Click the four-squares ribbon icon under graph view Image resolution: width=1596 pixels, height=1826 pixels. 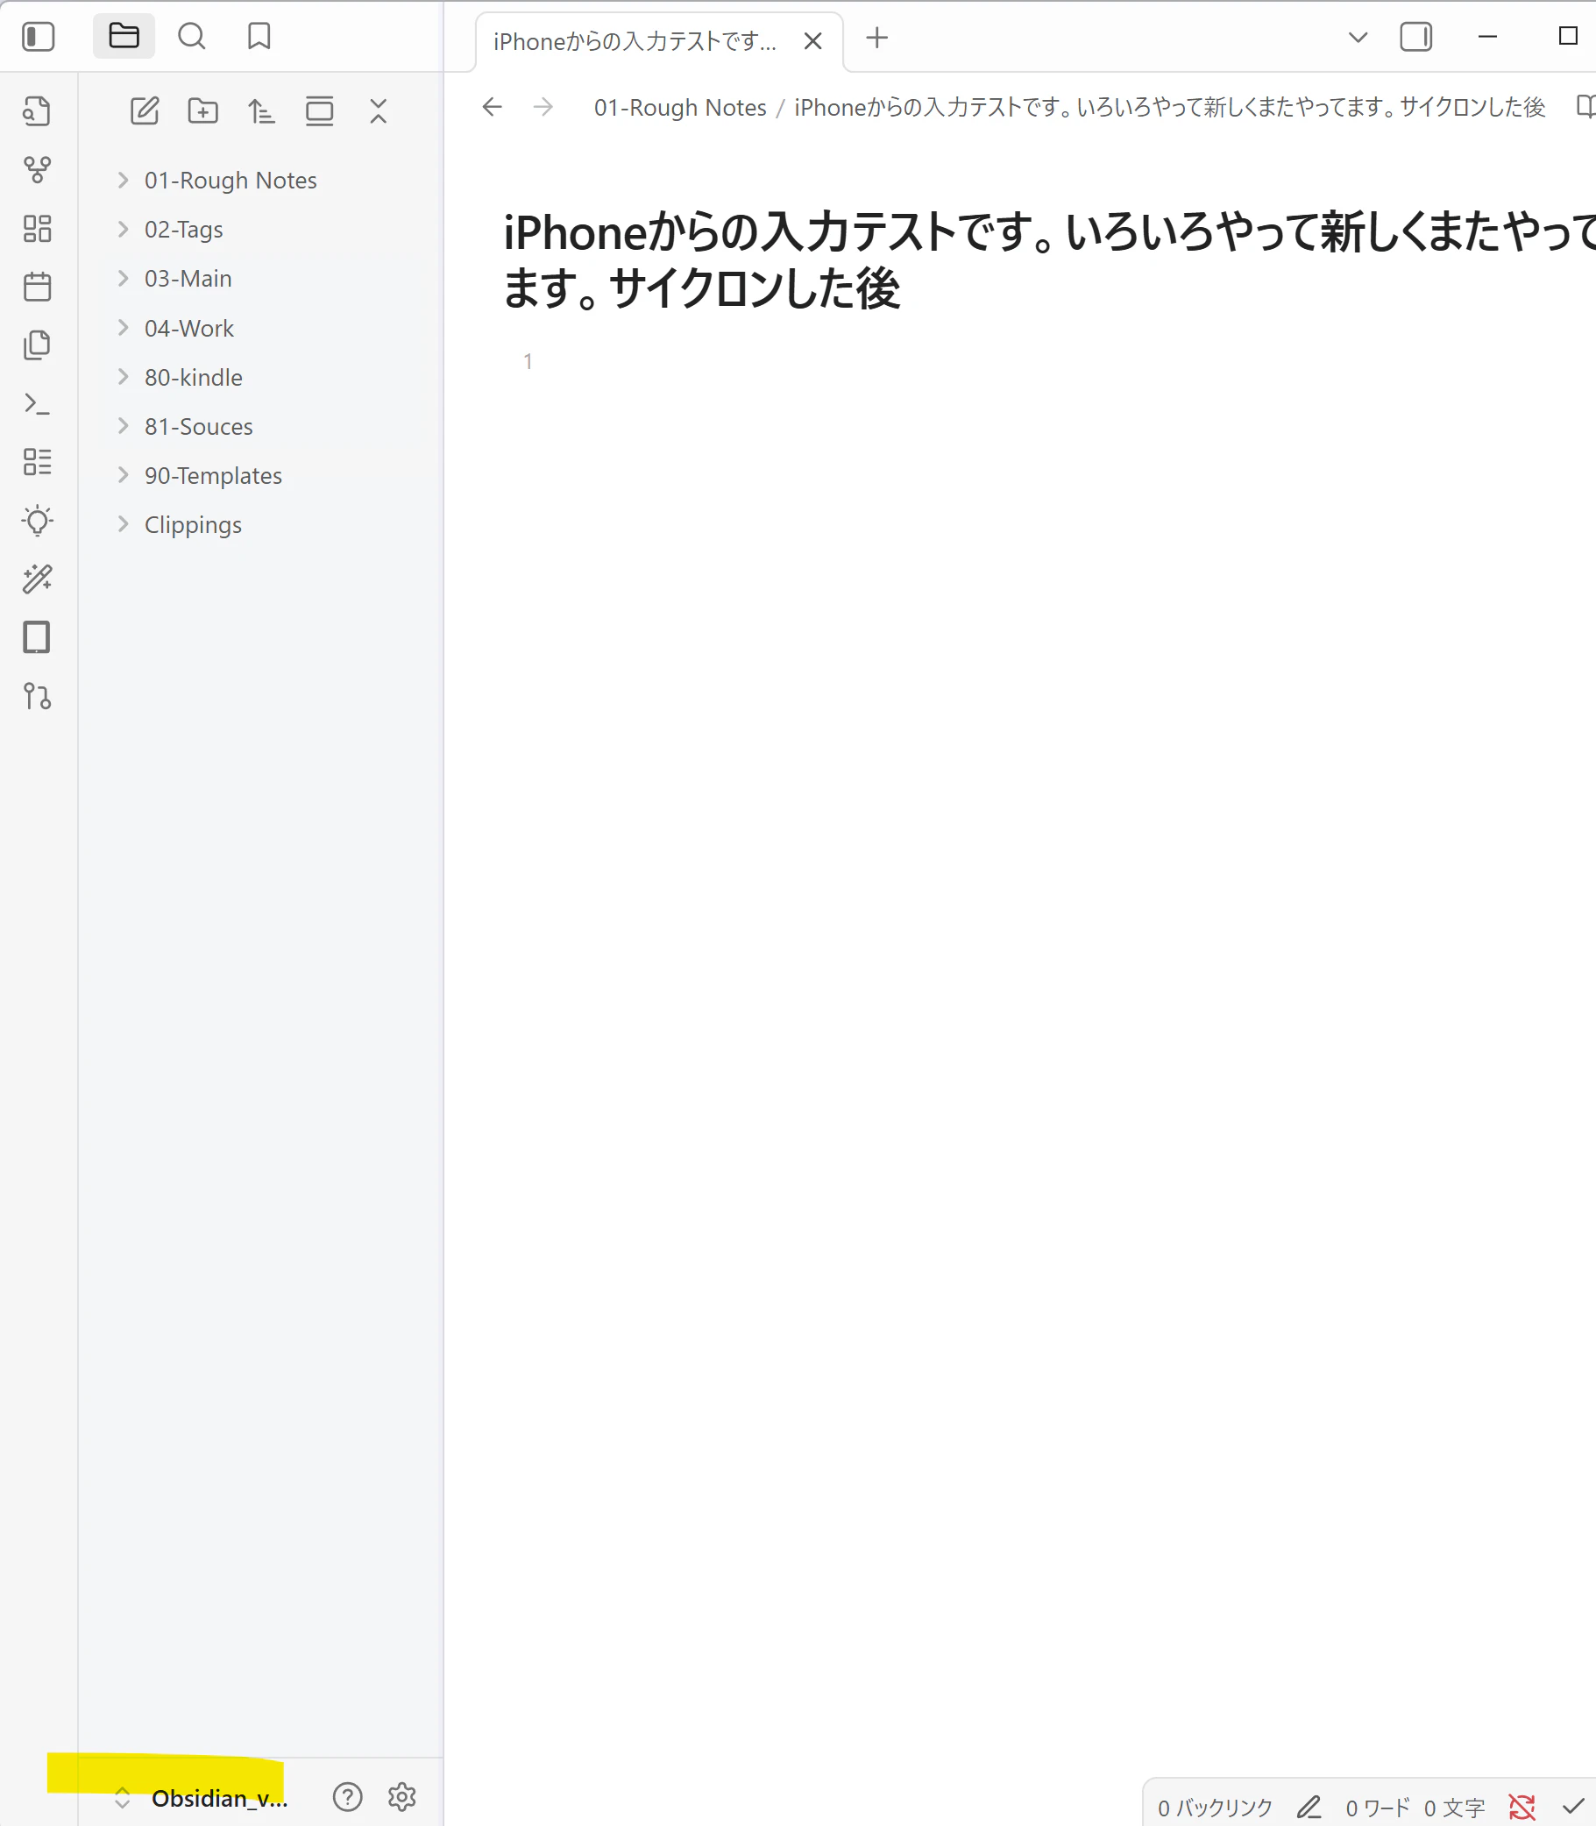[x=37, y=228]
